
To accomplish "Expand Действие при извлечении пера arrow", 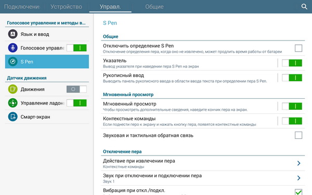I will pyautogui.click(x=298, y=163).
